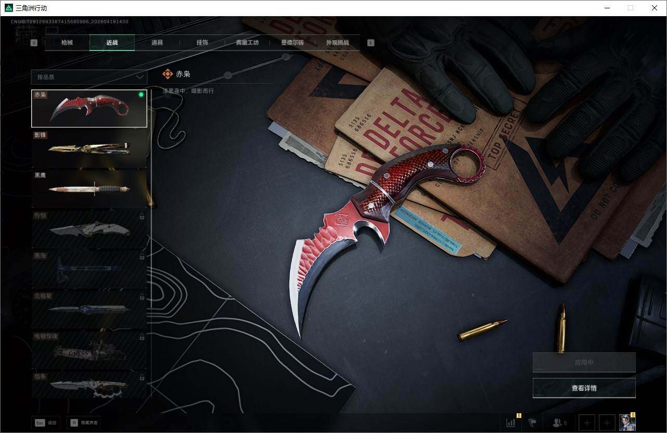Select the locked 信条 knife skin

(89, 385)
